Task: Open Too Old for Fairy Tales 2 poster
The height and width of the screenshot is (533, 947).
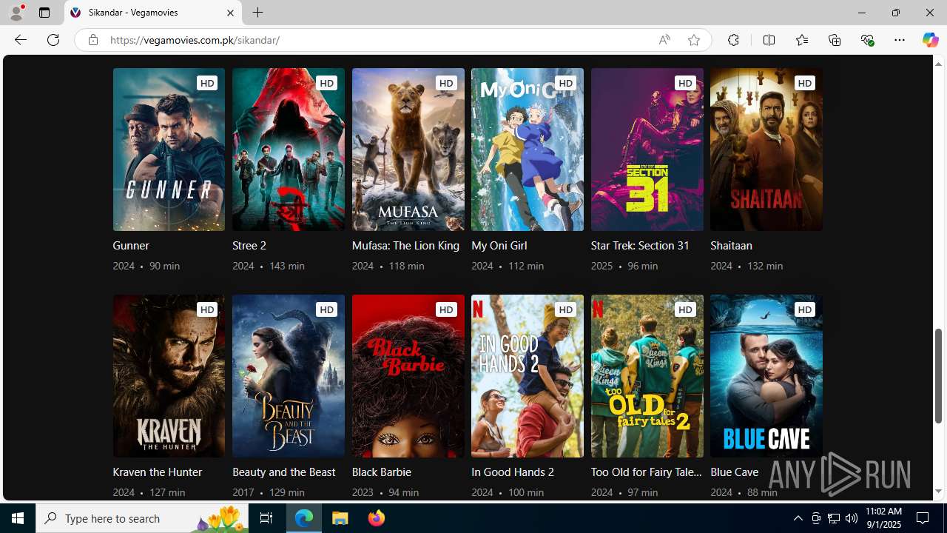Action: (x=647, y=376)
